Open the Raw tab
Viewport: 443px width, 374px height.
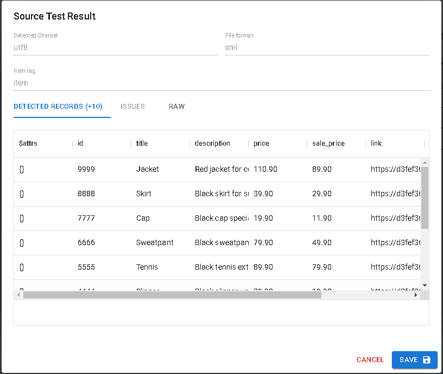[176, 107]
